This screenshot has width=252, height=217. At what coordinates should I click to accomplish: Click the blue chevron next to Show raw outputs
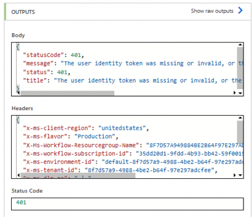coord(240,11)
